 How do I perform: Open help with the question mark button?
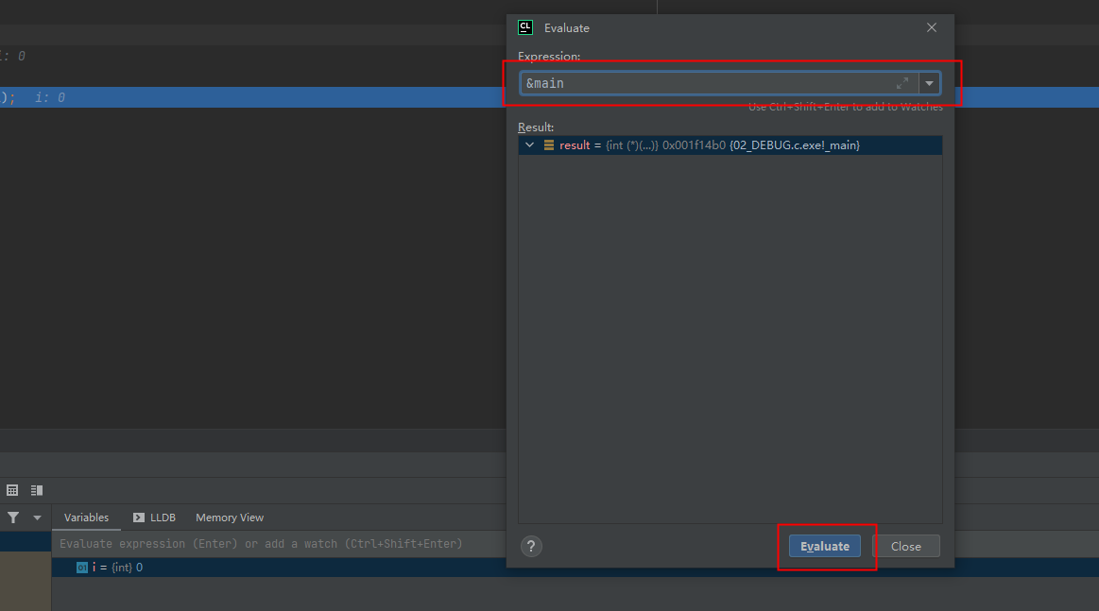tap(531, 546)
